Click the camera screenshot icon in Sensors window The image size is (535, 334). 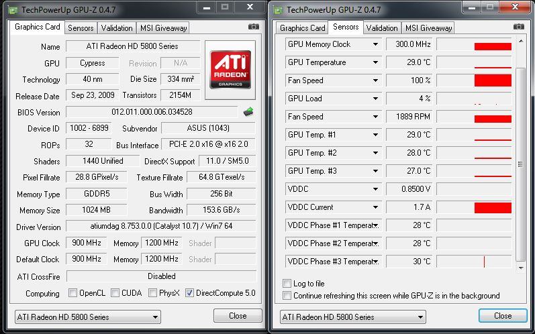pyautogui.click(x=519, y=27)
